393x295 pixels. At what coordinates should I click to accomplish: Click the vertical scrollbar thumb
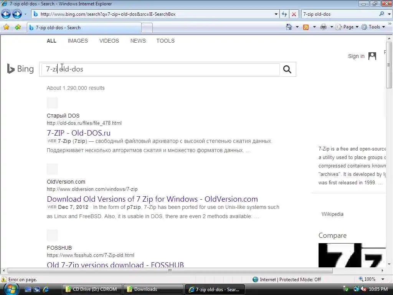pos(389,65)
